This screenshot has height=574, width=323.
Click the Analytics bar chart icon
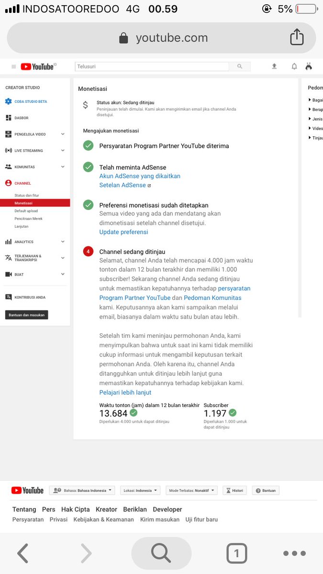(x=8, y=242)
